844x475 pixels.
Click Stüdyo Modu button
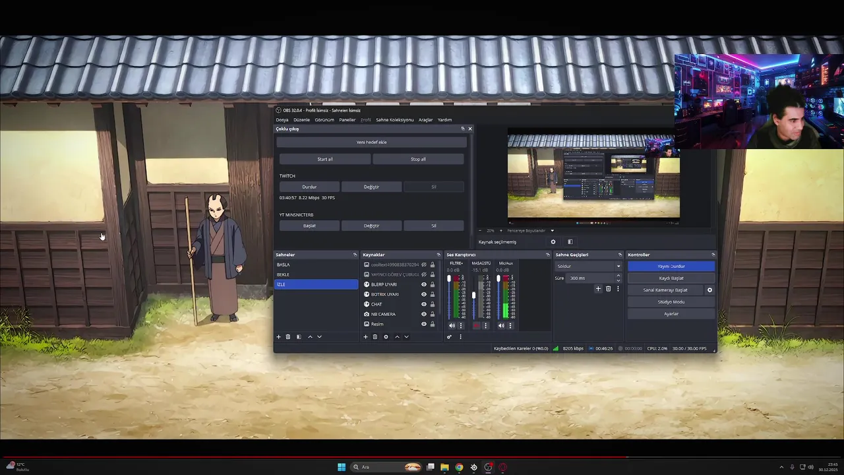coord(671,302)
